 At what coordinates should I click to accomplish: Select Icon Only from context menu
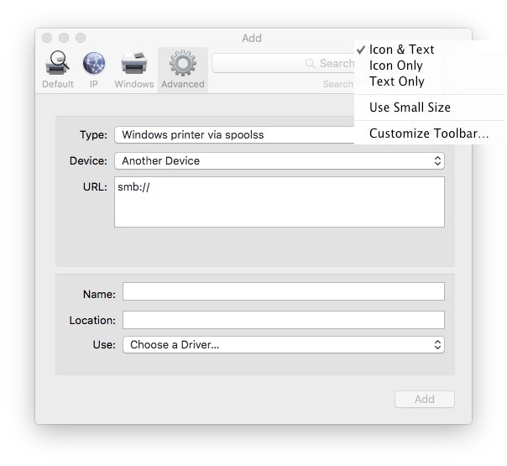(x=396, y=65)
